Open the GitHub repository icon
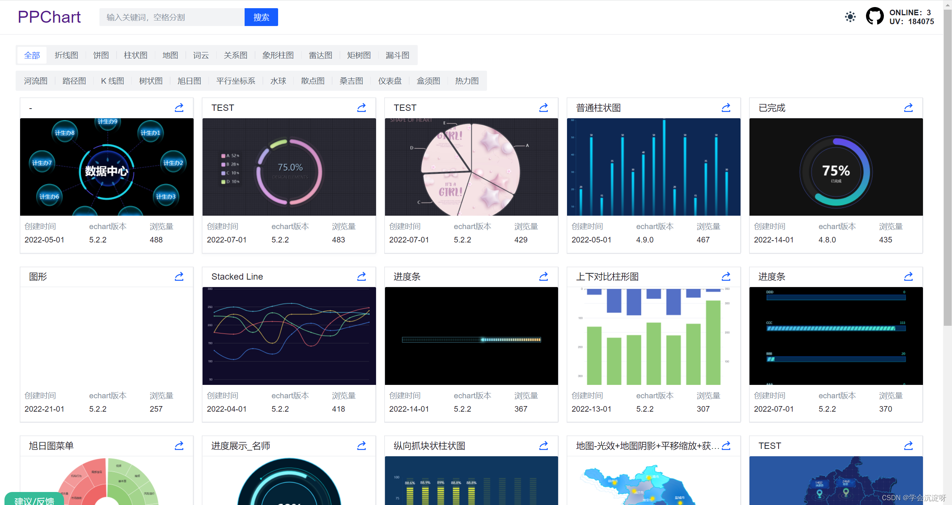The height and width of the screenshot is (505, 952). point(874,17)
